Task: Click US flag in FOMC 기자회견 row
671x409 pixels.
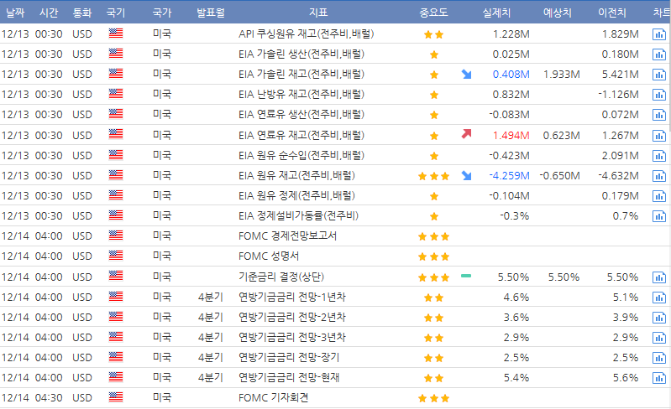Action: coord(116,397)
